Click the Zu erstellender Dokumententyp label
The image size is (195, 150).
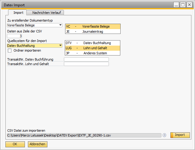(x=30, y=20)
